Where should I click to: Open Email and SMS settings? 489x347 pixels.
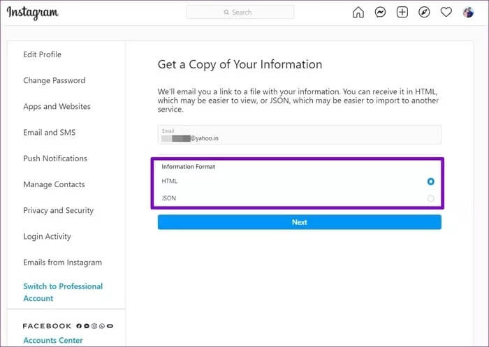50,132
